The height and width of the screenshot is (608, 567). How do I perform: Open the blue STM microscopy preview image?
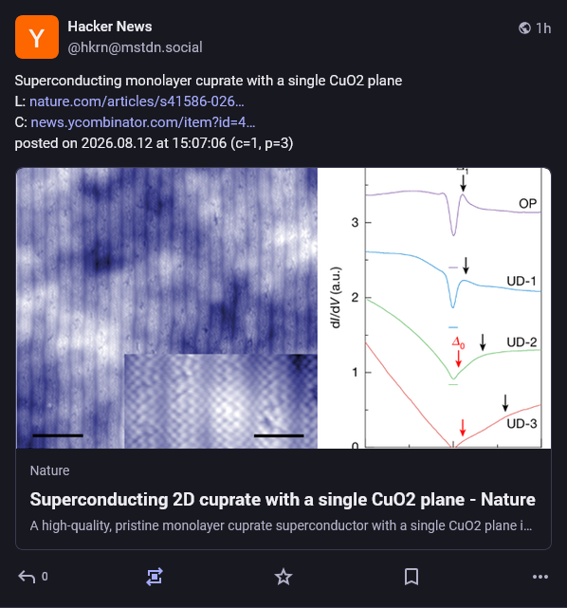(x=167, y=308)
